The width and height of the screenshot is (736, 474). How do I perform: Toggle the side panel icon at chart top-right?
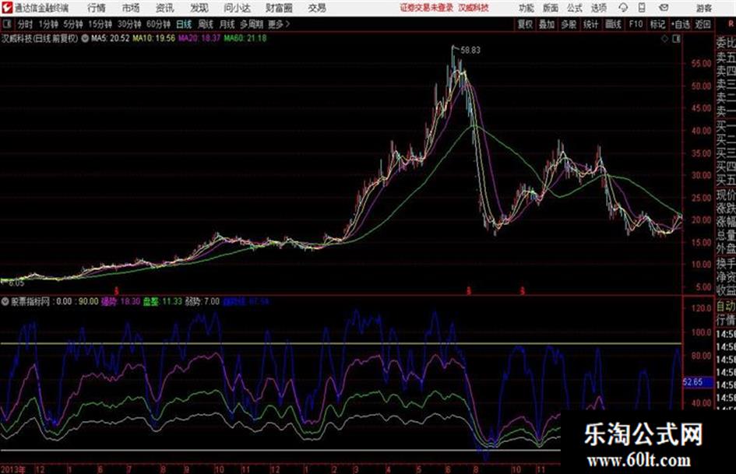[676, 39]
